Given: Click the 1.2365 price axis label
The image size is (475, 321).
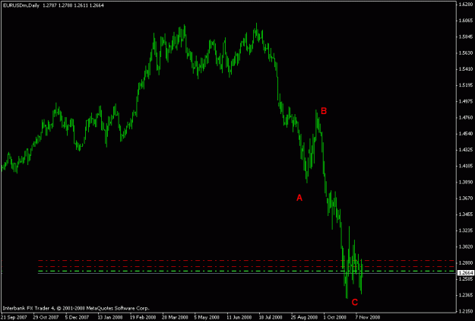Looking at the screenshot, I should (466, 295).
